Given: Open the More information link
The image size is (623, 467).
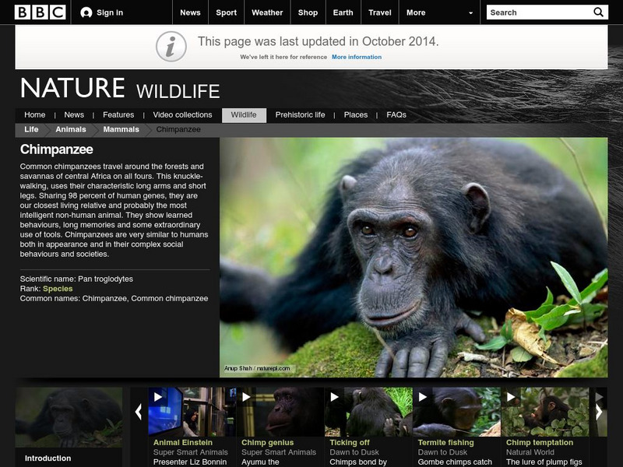Looking at the screenshot, I should (357, 57).
